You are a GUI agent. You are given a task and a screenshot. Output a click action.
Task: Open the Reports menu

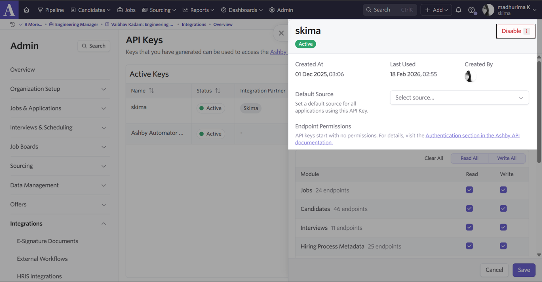pos(198,10)
